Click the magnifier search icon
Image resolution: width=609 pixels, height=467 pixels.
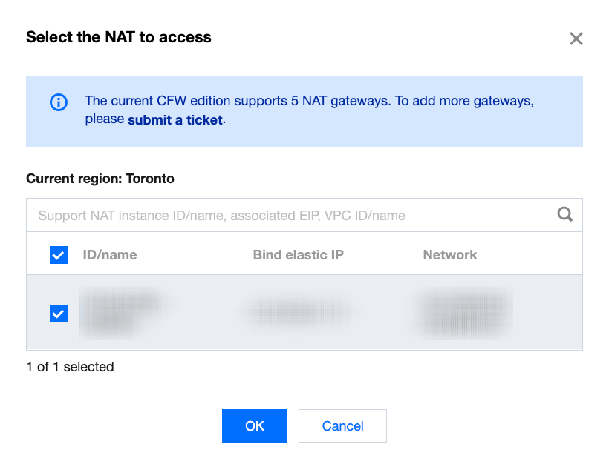(565, 215)
